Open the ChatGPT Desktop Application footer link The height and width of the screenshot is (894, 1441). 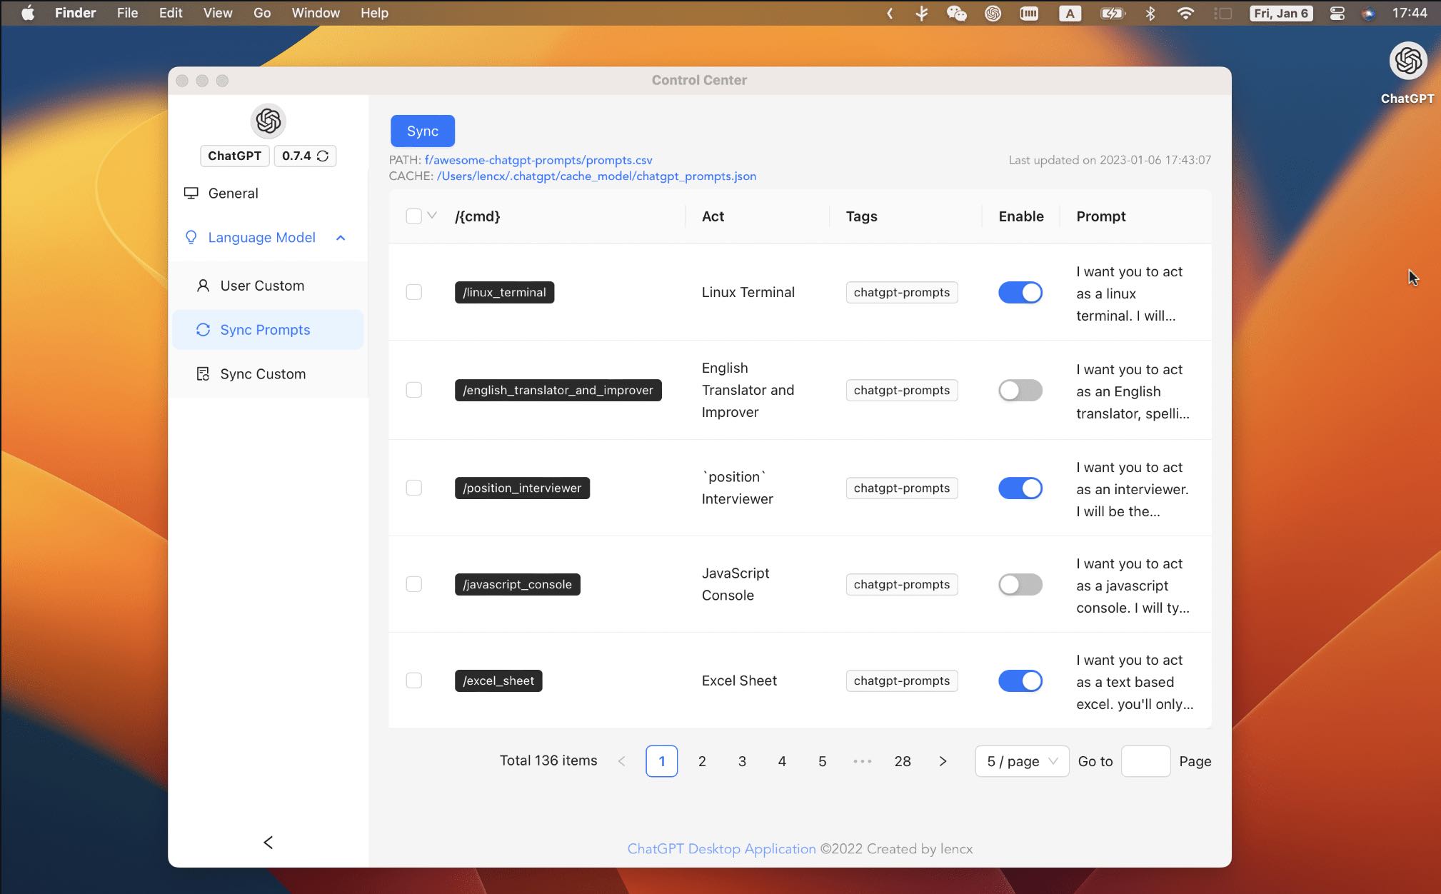[721, 849]
